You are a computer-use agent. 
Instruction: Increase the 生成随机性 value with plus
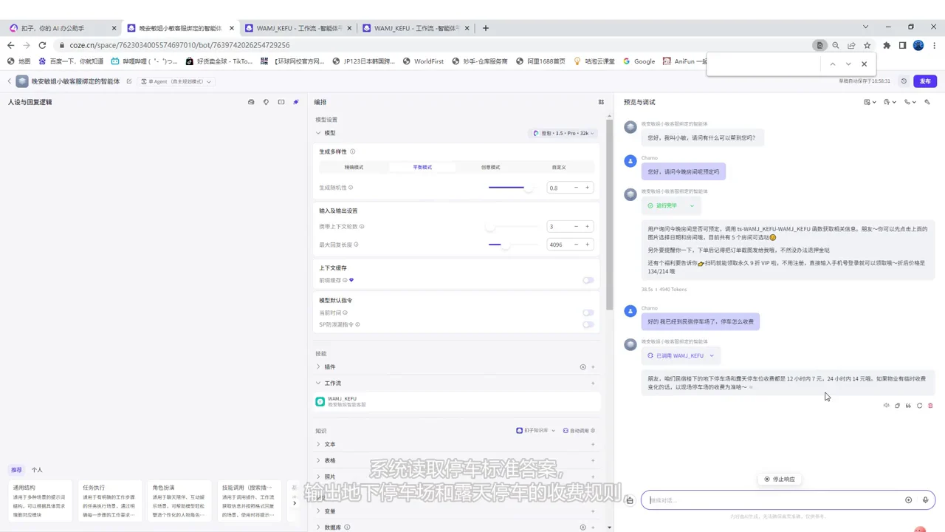point(588,188)
